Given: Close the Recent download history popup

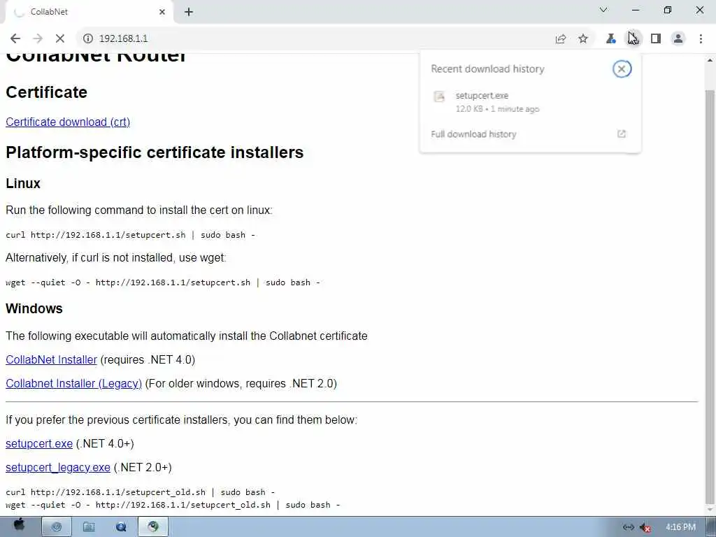Looking at the screenshot, I should pyautogui.click(x=622, y=69).
